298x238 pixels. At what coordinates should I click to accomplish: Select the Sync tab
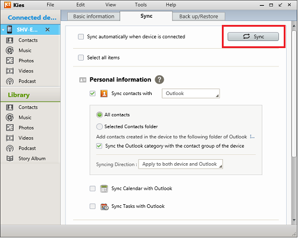click(146, 16)
